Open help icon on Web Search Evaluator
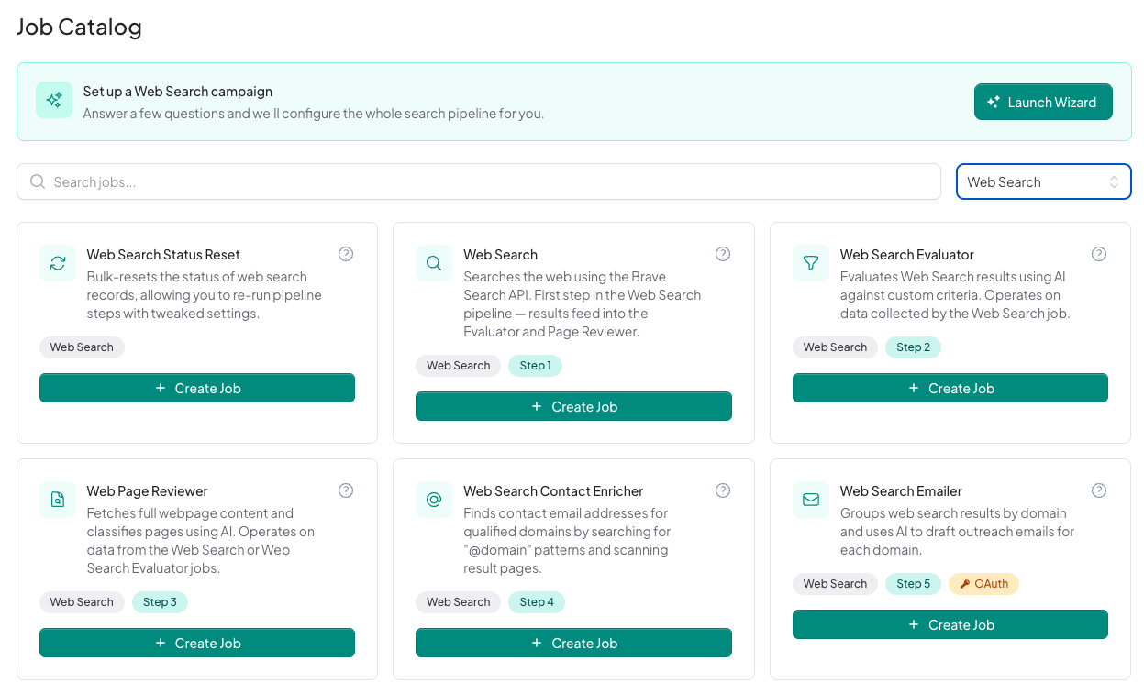 pyautogui.click(x=1099, y=254)
